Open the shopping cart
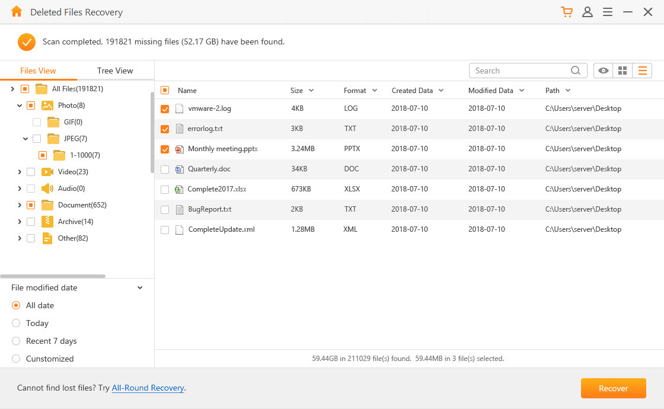The width and height of the screenshot is (664, 409). (567, 11)
